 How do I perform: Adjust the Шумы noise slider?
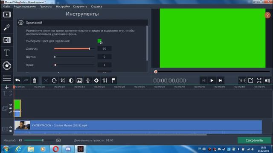click(74, 57)
